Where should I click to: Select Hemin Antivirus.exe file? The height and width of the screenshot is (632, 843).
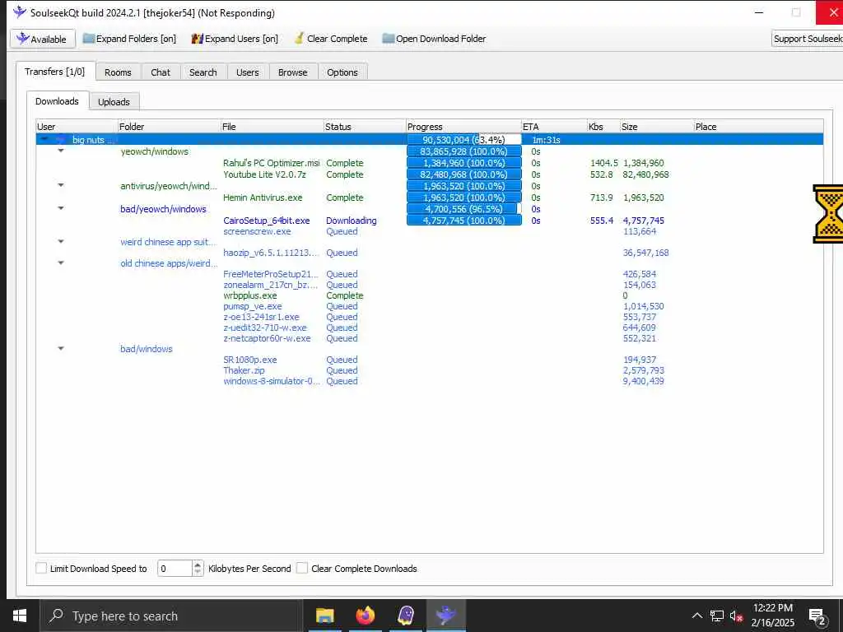click(263, 197)
